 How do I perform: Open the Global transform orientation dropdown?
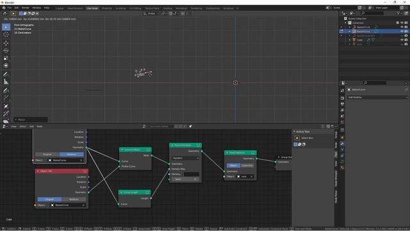151,13
